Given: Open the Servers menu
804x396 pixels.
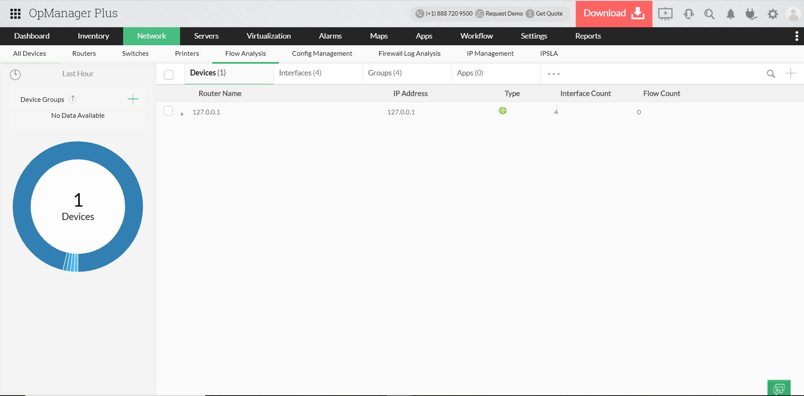Looking at the screenshot, I should click(x=206, y=36).
